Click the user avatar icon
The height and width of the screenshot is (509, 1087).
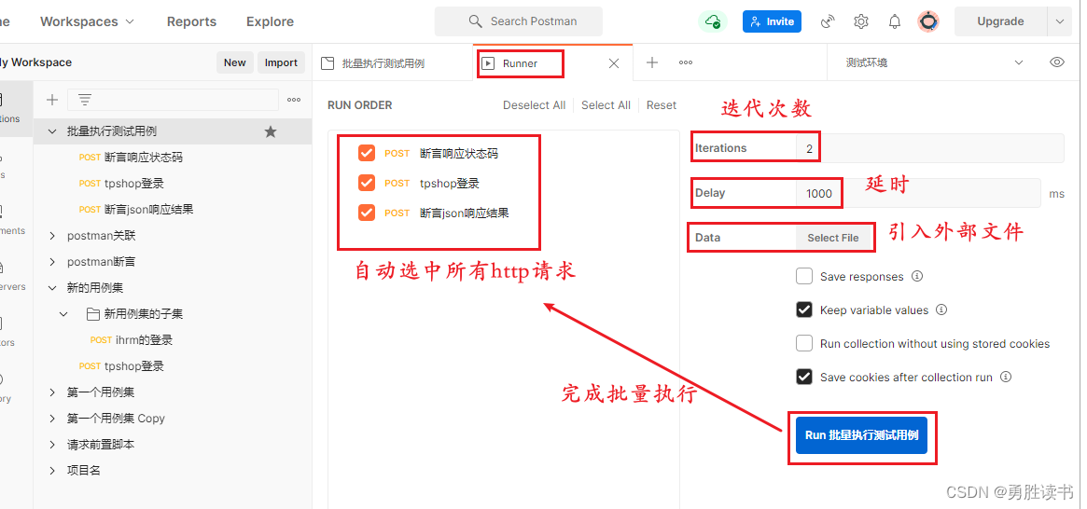(x=929, y=21)
